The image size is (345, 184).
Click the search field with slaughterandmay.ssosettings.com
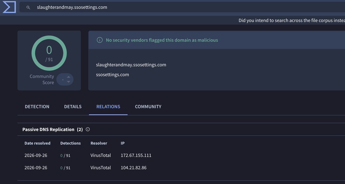click(x=182, y=7)
